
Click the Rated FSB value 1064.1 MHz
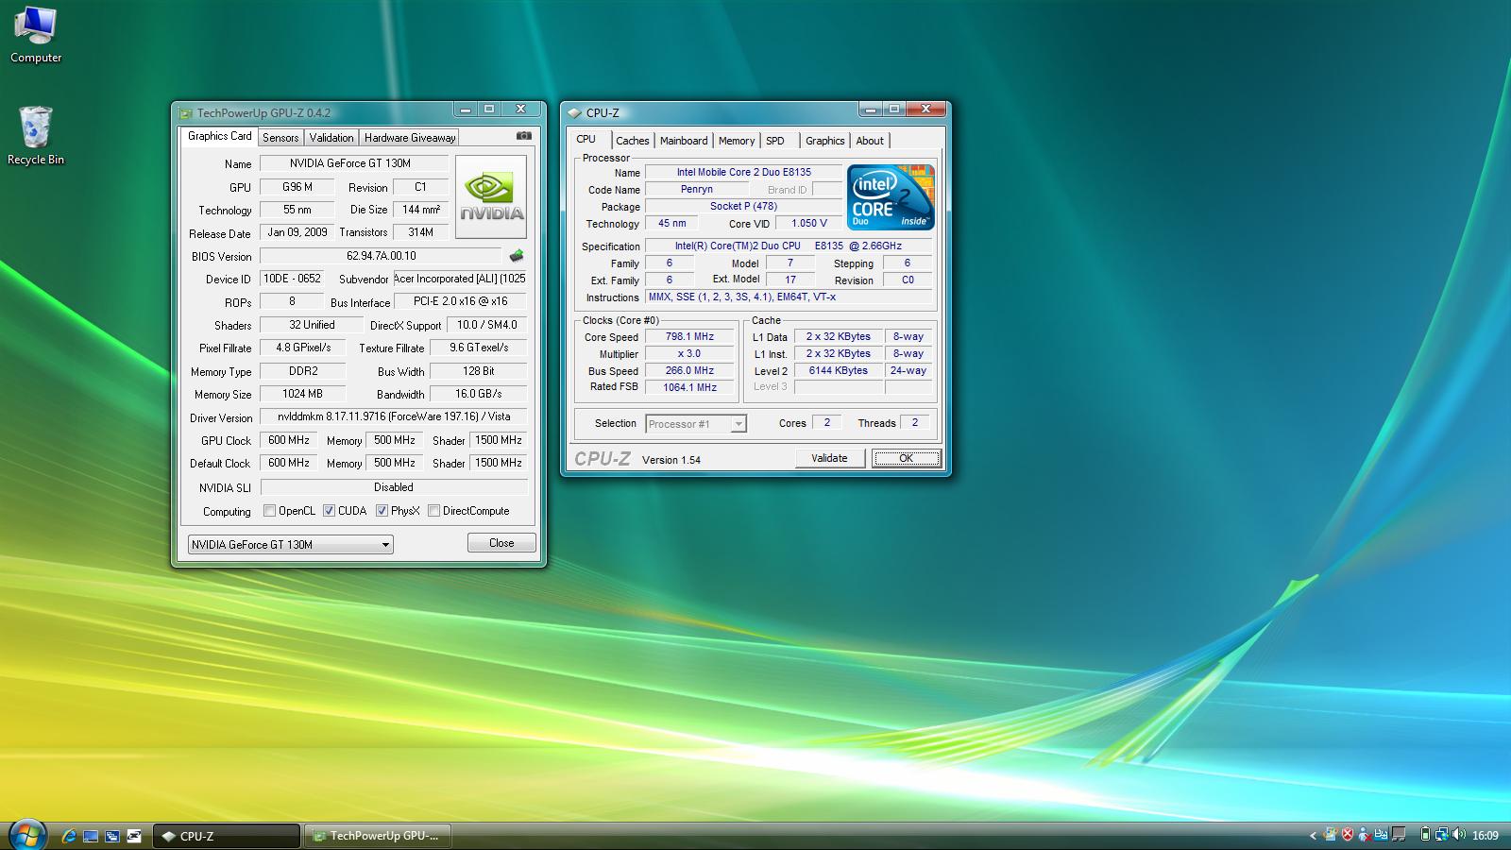click(689, 387)
